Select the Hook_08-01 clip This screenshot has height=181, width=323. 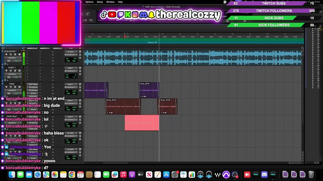(149, 90)
